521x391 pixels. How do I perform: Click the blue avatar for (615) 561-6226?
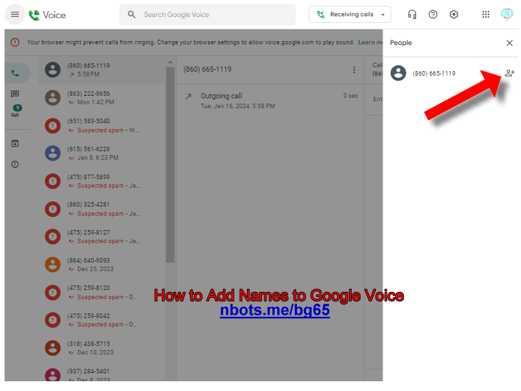pyautogui.click(x=53, y=153)
